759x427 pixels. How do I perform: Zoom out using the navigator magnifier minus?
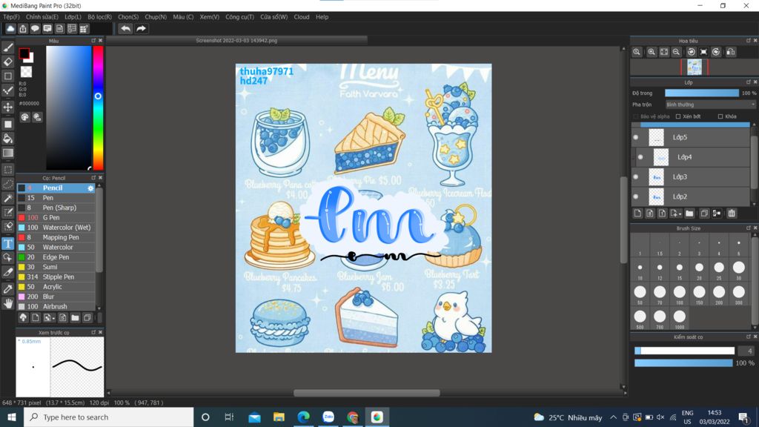coord(676,52)
